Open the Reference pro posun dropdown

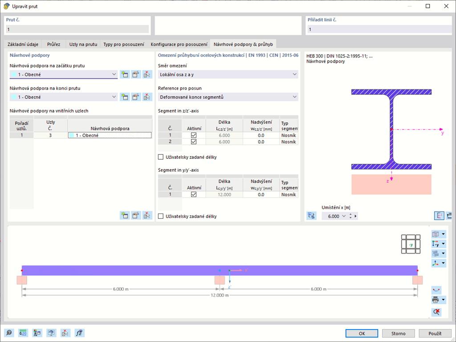click(x=228, y=97)
